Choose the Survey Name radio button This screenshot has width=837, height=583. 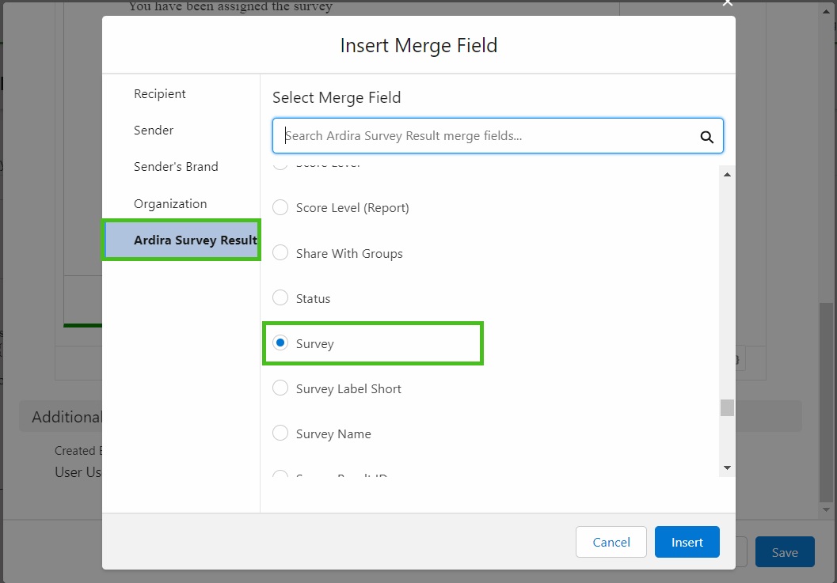tap(280, 433)
